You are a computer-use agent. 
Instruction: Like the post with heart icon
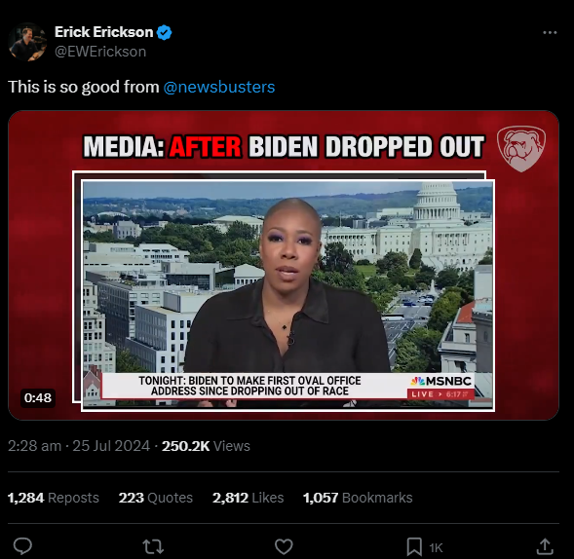tap(284, 546)
